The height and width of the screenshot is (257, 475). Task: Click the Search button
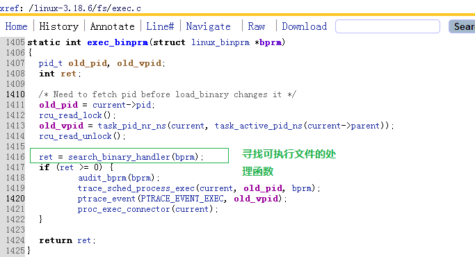click(x=462, y=26)
